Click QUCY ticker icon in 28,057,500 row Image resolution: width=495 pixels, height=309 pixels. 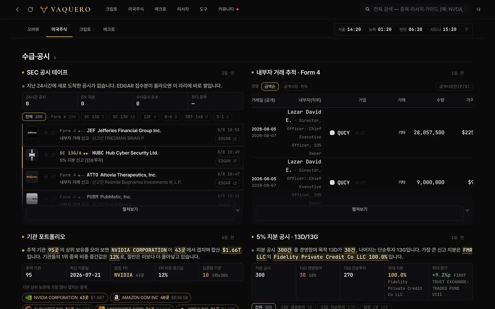click(332, 133)
